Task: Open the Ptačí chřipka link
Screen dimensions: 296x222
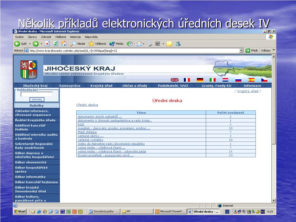Action: coord(87,132)
